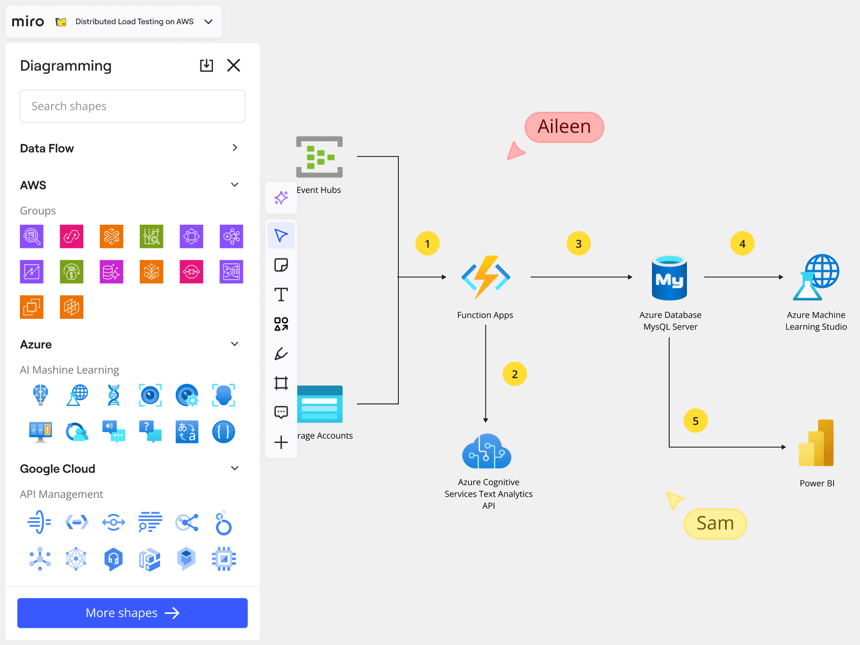The width and height of the screenshot is (860, 645).
Task: Click the import icon in Diagramming panel
Action: [x=206, y=66]
